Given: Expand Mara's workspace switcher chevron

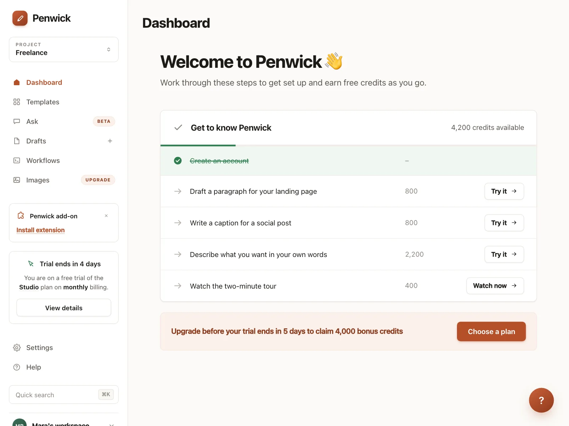Looking at the screenshot, I should (111, 424).
